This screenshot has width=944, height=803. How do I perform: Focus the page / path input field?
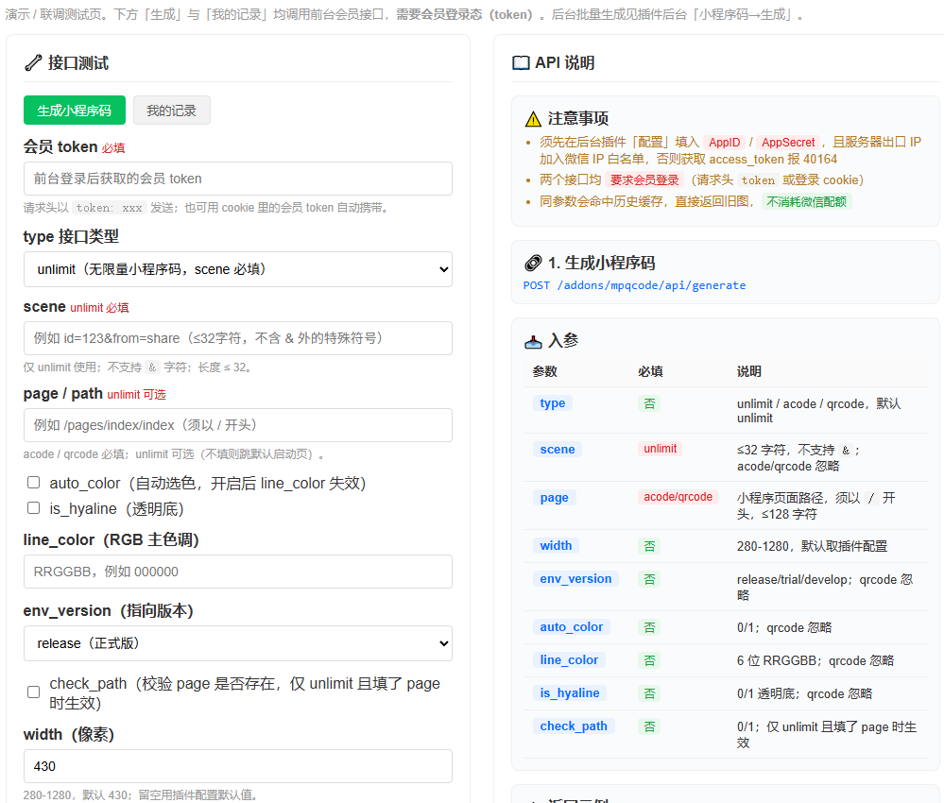tap(238, 425)
